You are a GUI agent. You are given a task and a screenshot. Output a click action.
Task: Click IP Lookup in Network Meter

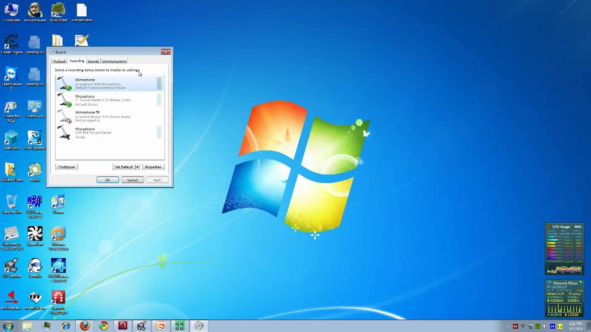574,294
